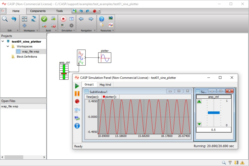
Task: Click the four-tile workspace layout icon
Action: pyautogui.click(x=25, y=19)
